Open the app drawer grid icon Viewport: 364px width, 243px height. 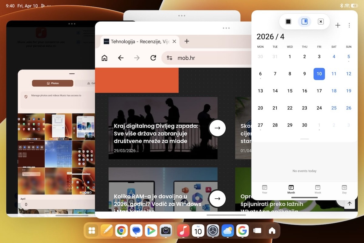pos(92,231)
